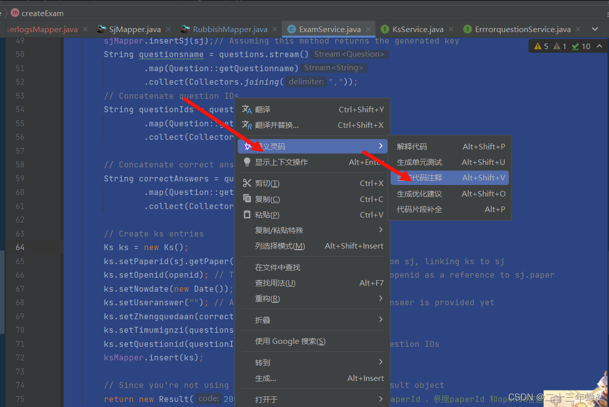609x407 pixels.
Task: Click line number 64 in the gutter
Action: click(20, 247)
